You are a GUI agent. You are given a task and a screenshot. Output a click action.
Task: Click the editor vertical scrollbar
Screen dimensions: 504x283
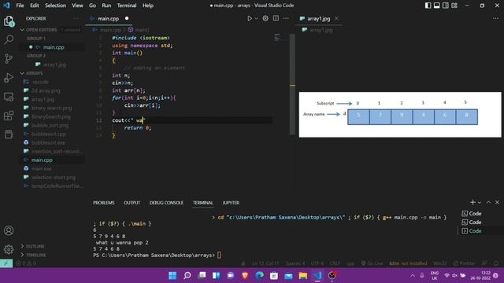coord(292,84)
